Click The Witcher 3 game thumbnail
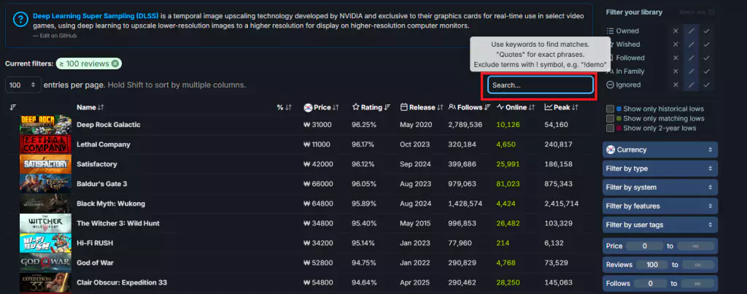Image resolution: width=747 pixels, height=294 pixels. [45, 223]
